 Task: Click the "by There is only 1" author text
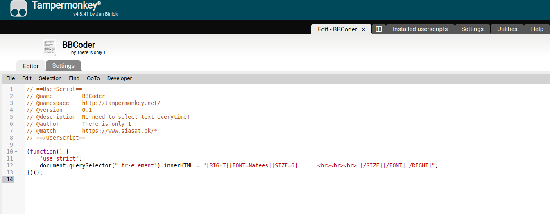coord(88,53)
